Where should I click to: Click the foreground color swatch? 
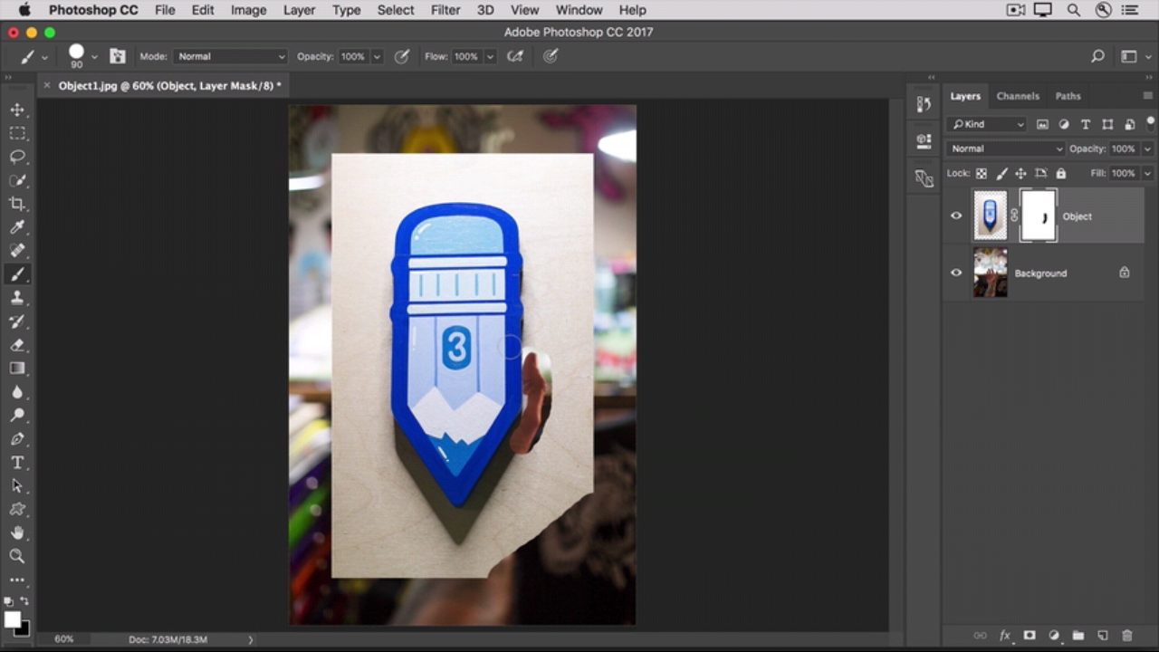point(12,619)
